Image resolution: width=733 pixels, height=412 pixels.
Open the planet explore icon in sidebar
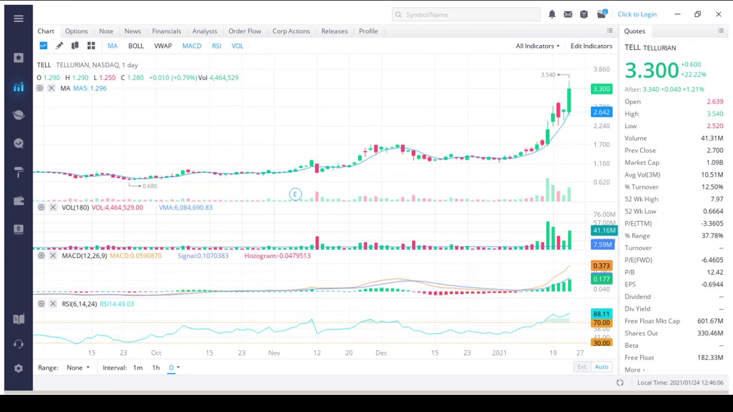pos(18,115)
